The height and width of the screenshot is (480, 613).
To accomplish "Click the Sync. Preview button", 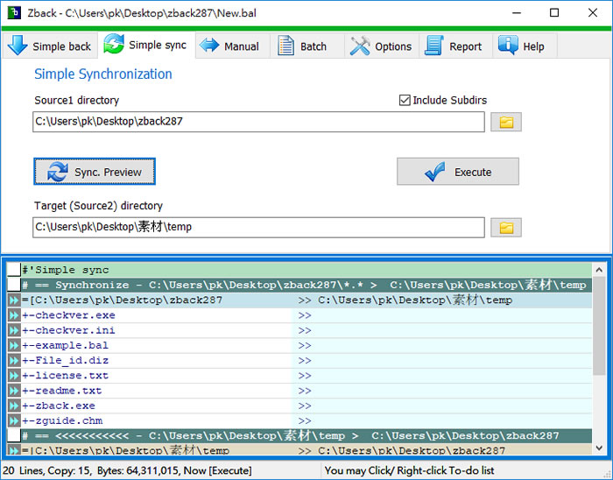I will tap(95, 172).
